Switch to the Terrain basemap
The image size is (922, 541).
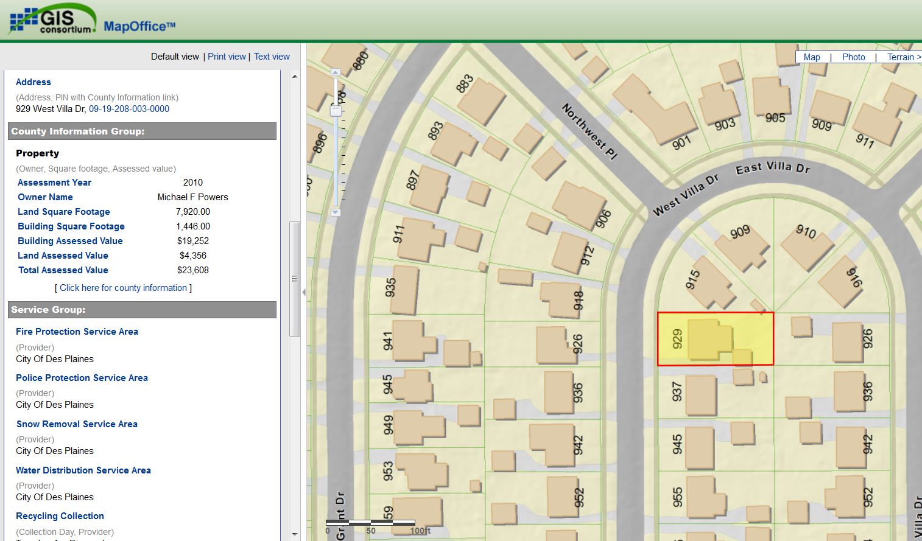point(901,57)
